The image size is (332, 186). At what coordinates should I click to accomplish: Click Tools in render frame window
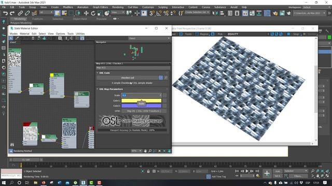(188, 34)
